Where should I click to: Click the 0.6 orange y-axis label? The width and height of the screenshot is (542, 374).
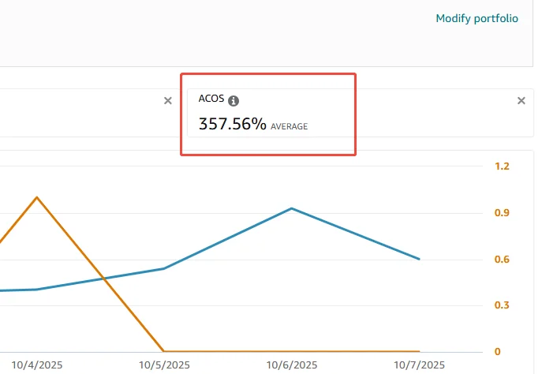coord(502,260)
